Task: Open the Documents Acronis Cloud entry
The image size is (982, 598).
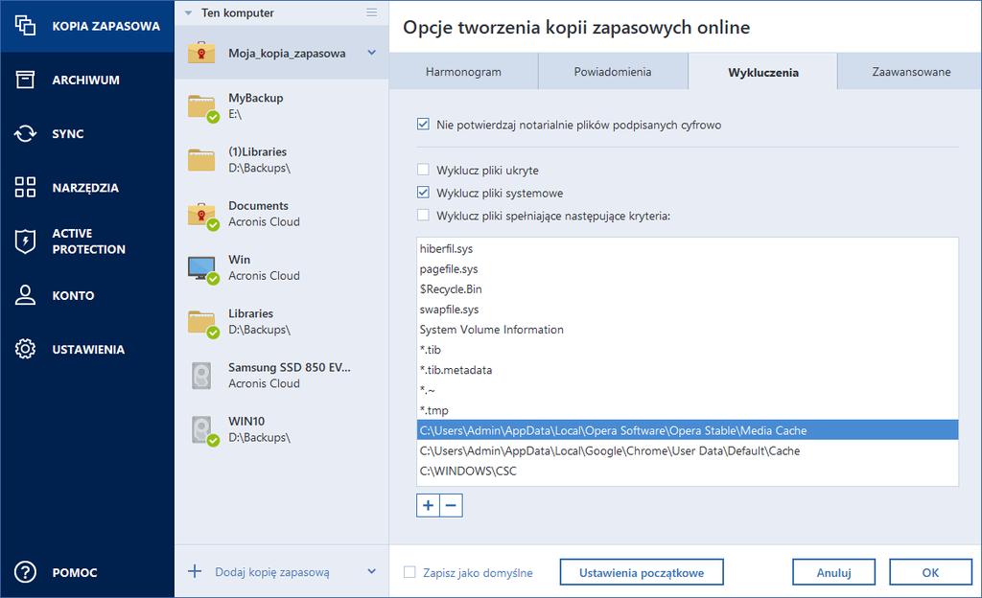Action: (282, 214)
